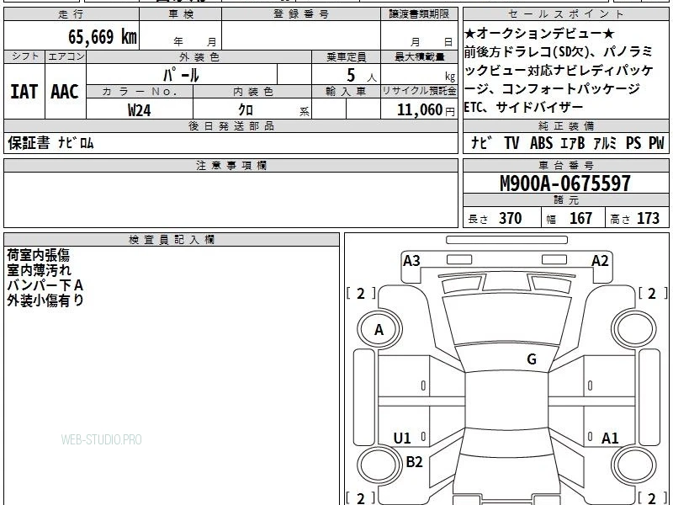This screenshot has width=673, height=505.
Task: Click the G mark on windshield
Action: [532, 359]
